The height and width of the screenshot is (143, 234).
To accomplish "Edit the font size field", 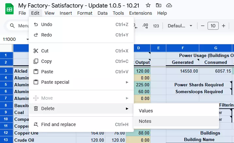I will coord(213,26).
